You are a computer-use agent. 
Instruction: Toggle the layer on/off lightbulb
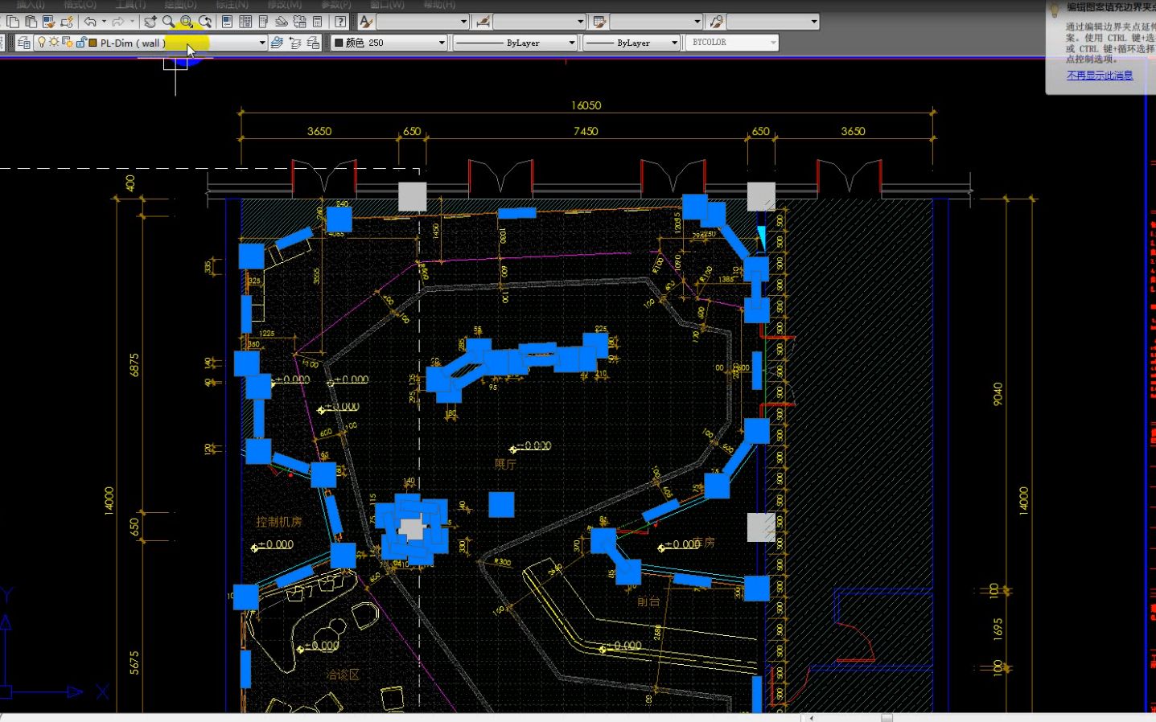(x=42, y=43)
